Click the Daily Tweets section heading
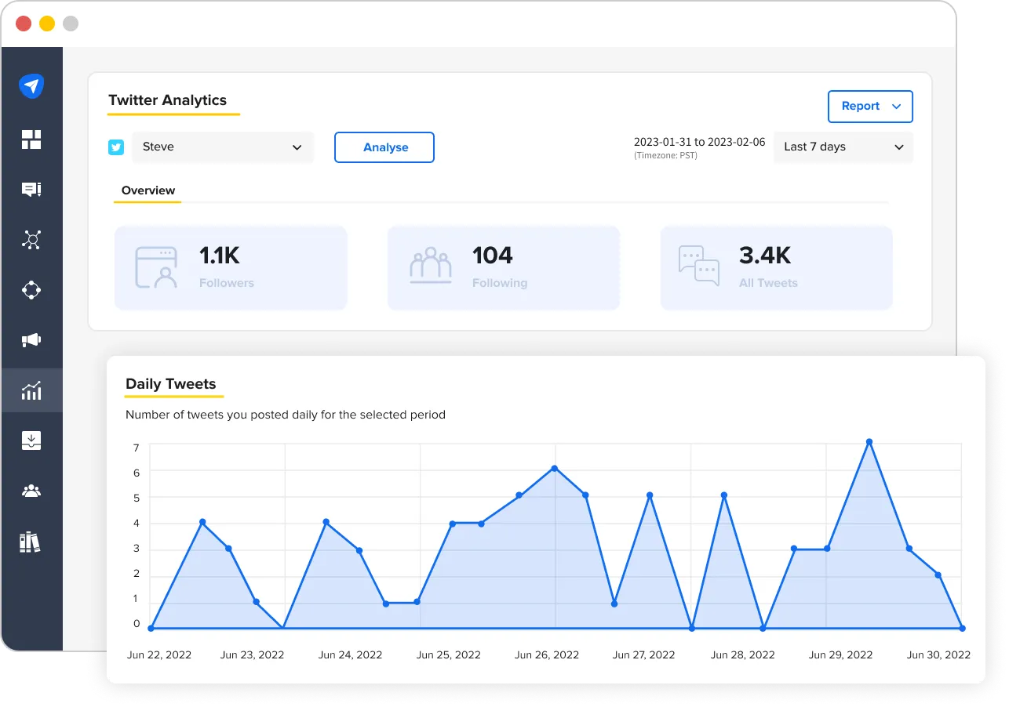Image resolution: width=1009 pixels, height=707 pixels. (x=170, y=383)
